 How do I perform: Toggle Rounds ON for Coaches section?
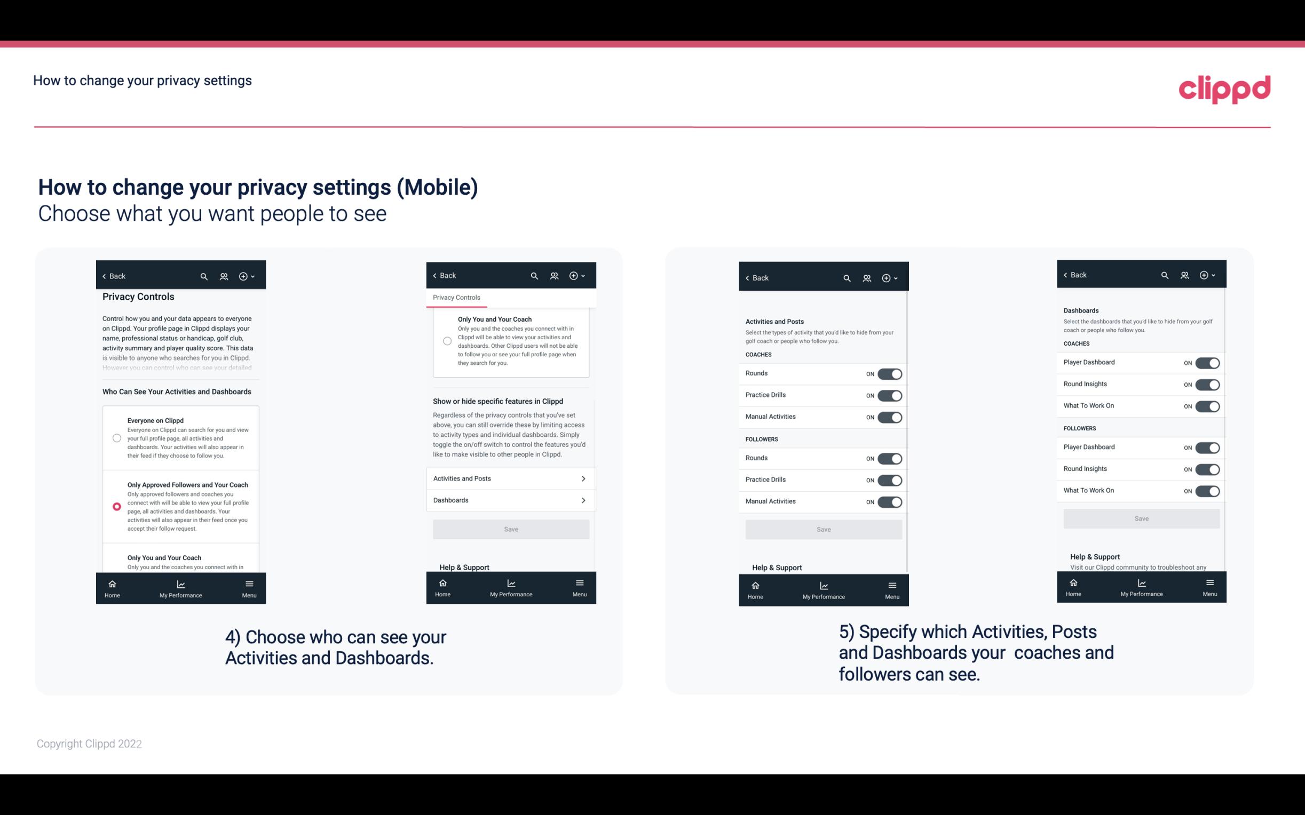[x=889, y=374]
